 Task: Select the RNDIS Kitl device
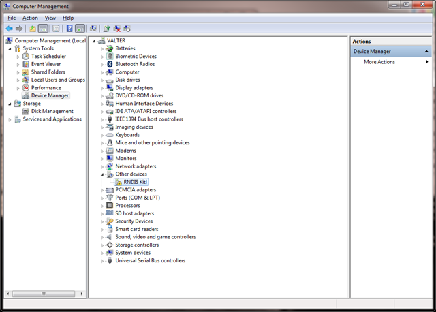pos(135,183)
